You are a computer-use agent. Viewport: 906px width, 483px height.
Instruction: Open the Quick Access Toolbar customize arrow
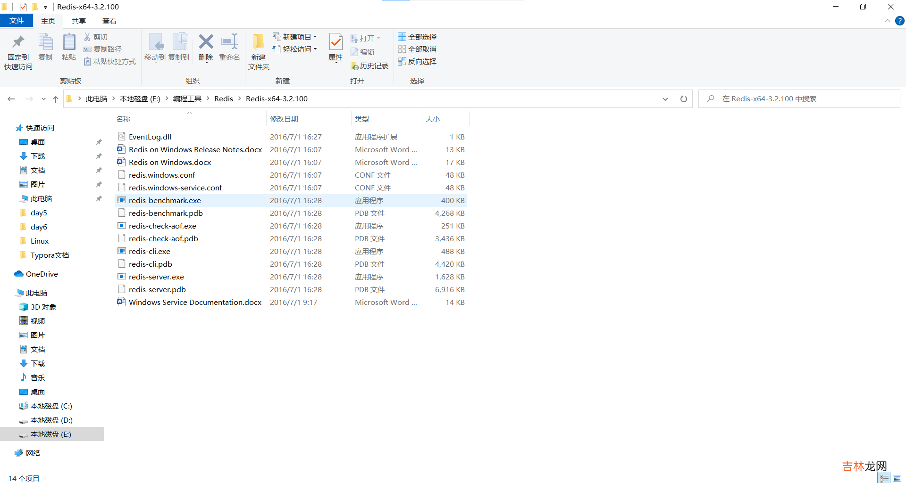[x=45, y=7]
